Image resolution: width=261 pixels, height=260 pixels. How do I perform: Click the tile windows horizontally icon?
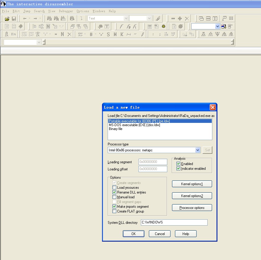click(x=208, y=18)
